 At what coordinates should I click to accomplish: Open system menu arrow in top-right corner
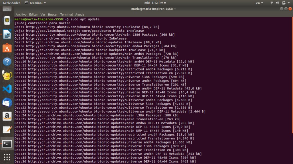289,3
